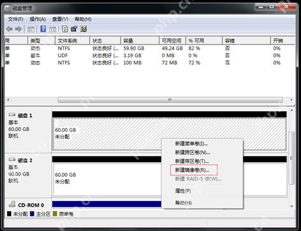The image size is (301, 231).
Task: Sort by the 容量 column header
Action: point(140,41)
